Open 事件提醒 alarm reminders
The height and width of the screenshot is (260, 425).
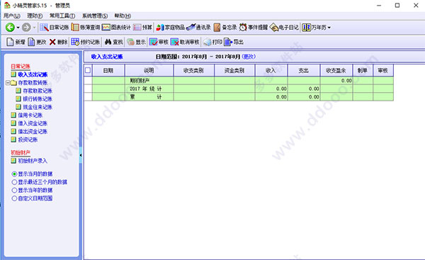point(253,28)
